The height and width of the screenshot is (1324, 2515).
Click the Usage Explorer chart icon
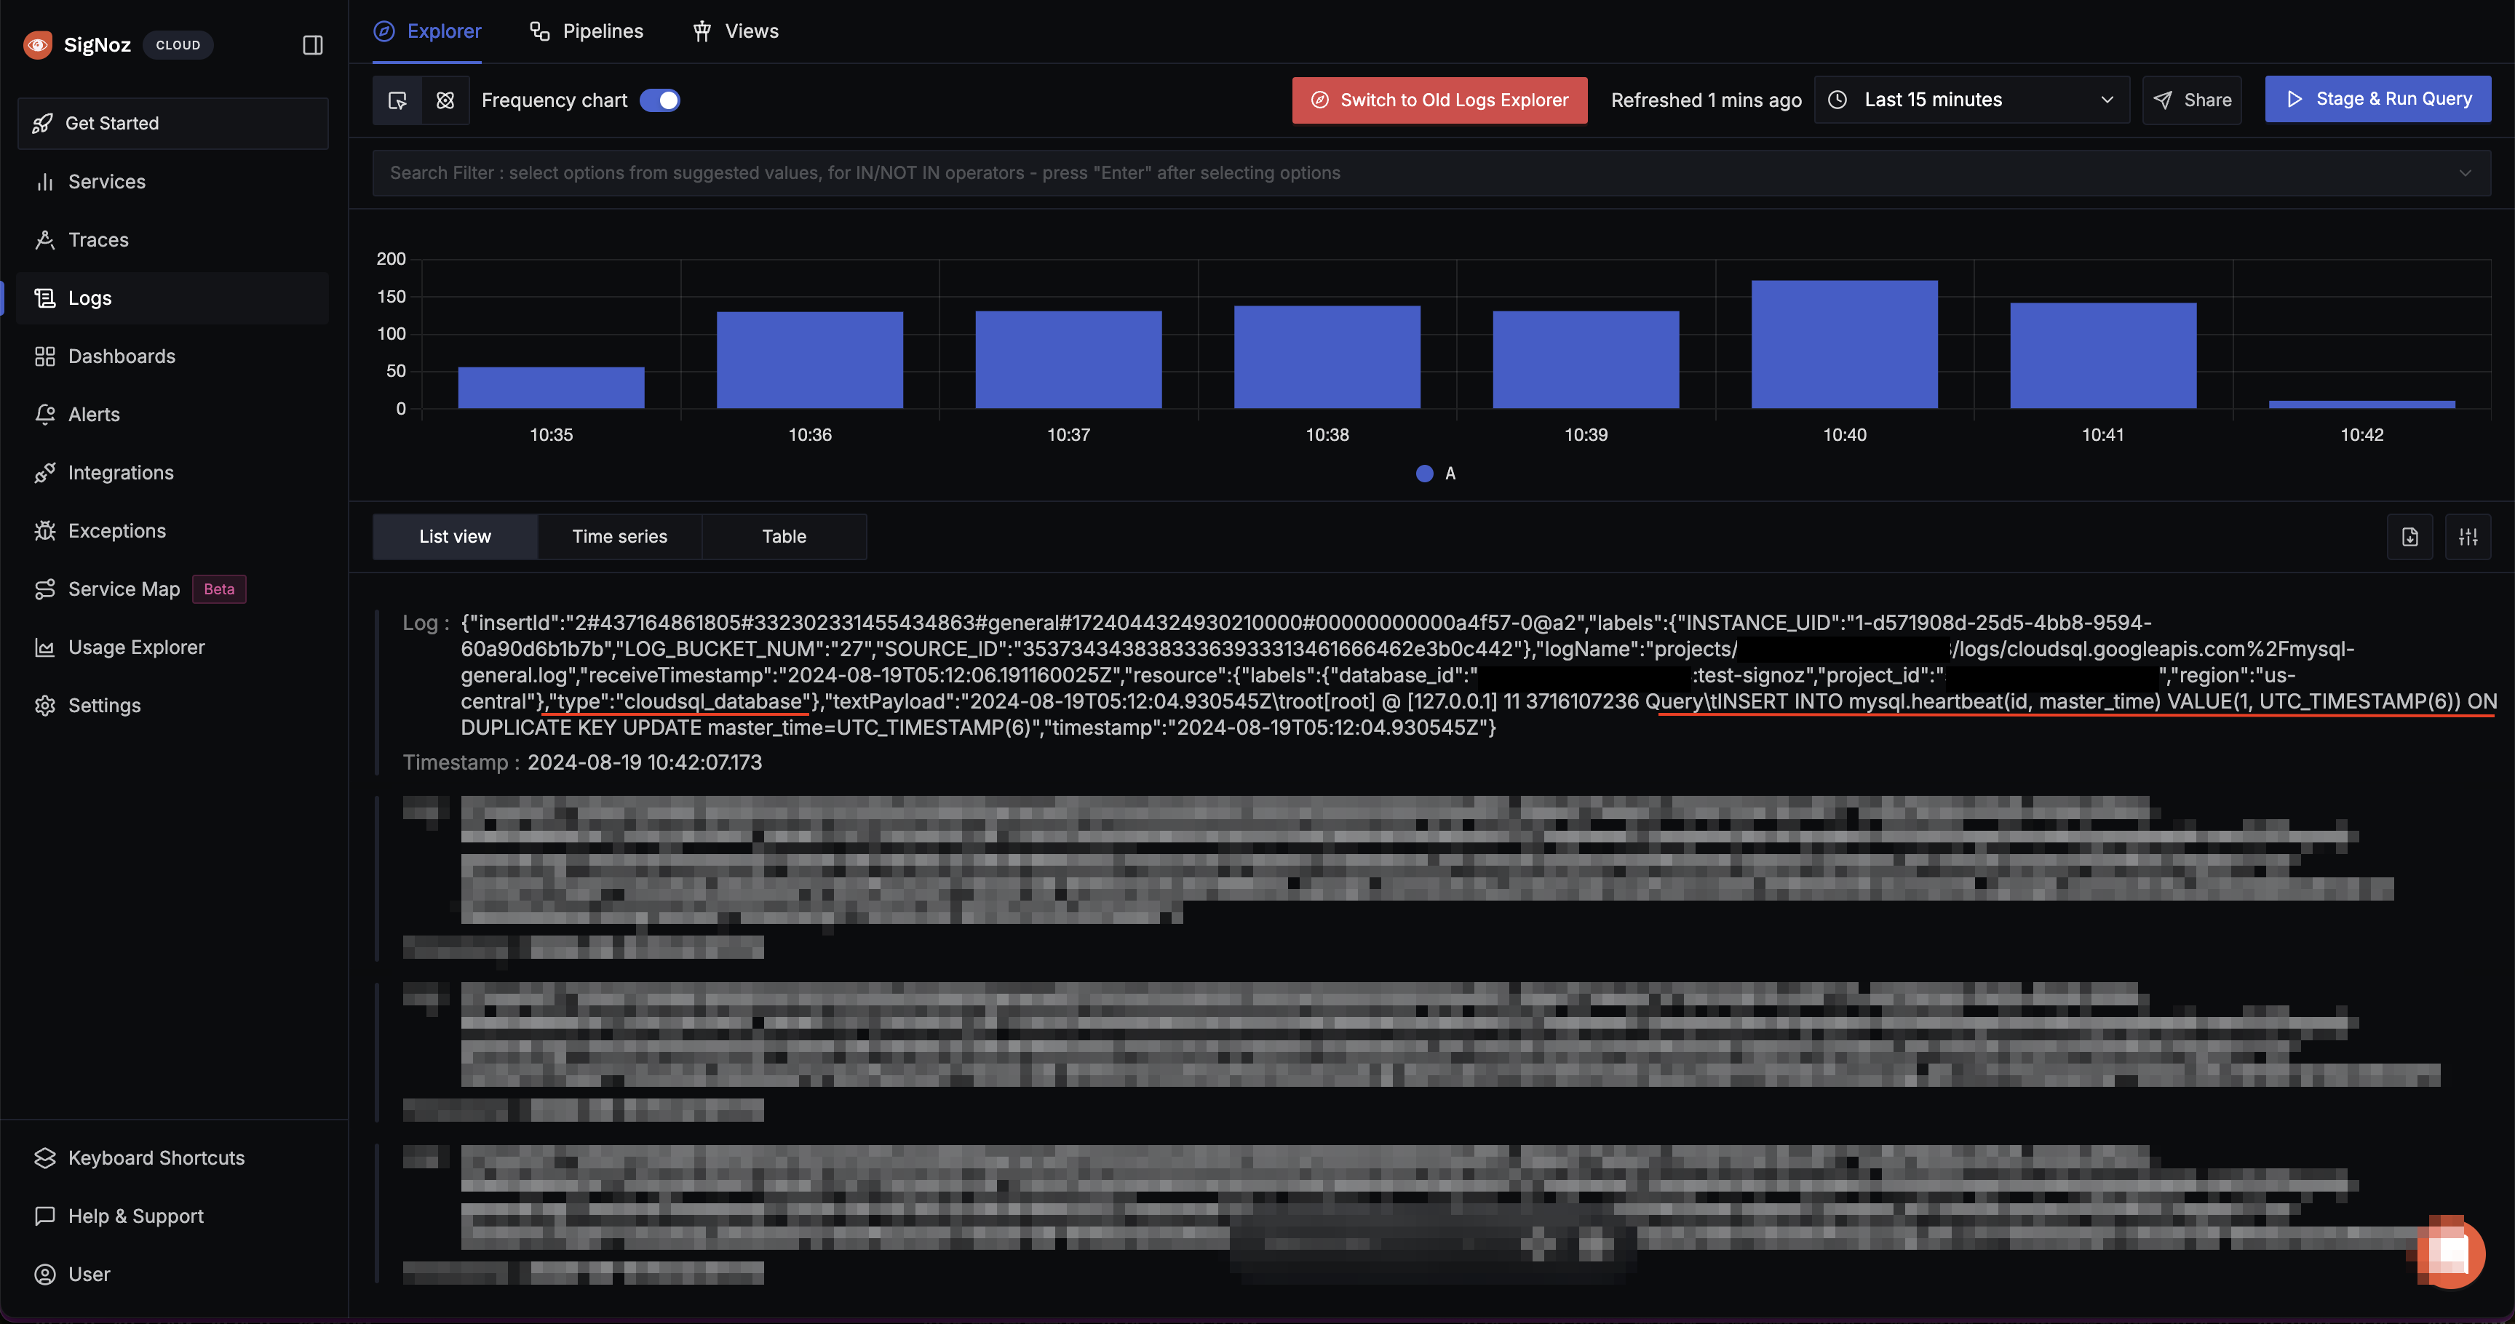pos(45,647)
